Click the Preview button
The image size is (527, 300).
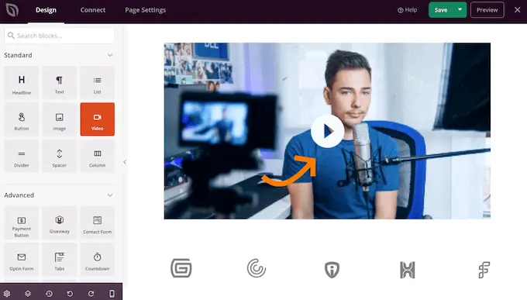pyautogui.click(x=487, y=10)
